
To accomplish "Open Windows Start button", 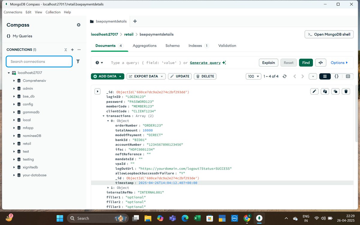I will pyautogui.click(x=60, y=218).
